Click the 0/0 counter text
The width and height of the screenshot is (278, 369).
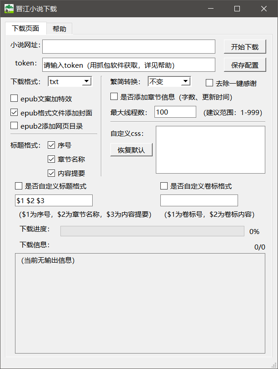[260, 247]
